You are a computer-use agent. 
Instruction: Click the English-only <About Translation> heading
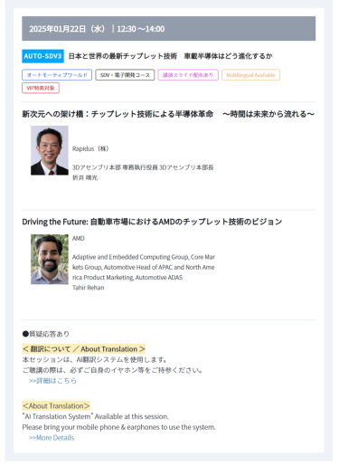[56, 406]
